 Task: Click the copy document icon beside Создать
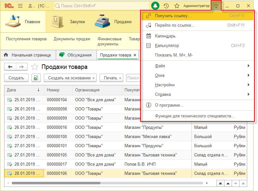coord(36,78)
